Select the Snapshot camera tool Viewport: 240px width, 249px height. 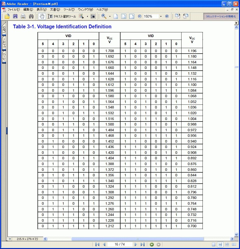click(x=93, y=16)
